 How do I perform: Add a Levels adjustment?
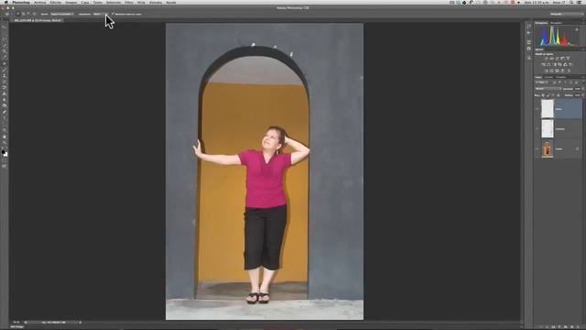[x=551, y=59]
